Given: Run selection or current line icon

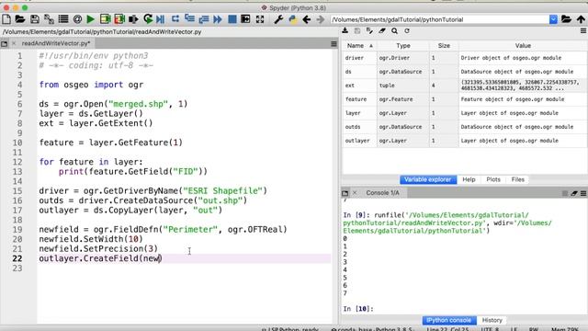Looking at the screenshot, I should pos(133,19).
